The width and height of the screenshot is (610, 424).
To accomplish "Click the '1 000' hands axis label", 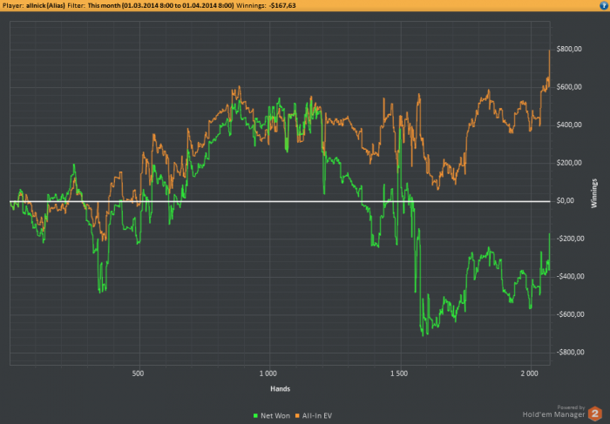I will pyautogui.click(x=268, y=374).
